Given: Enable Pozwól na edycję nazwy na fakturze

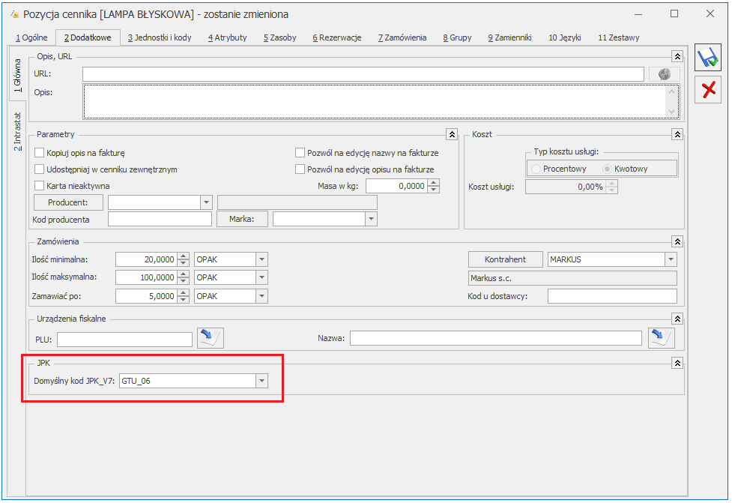Looking at the screenshot, I should tap(300, 153).
